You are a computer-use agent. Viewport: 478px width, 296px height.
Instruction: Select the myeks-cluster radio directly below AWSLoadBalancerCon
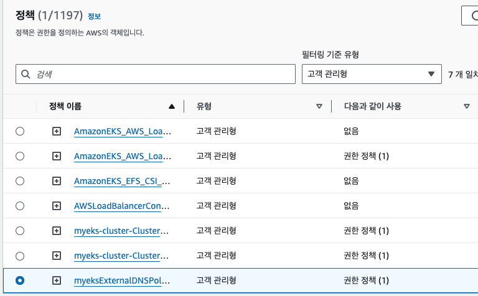click(20, 231)
